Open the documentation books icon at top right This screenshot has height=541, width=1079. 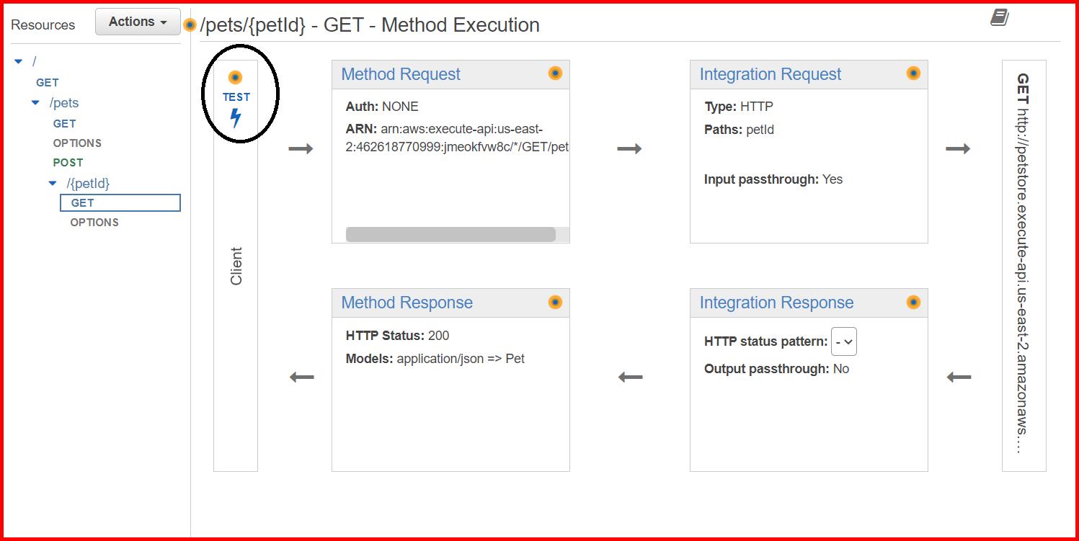click(1000, 17)
